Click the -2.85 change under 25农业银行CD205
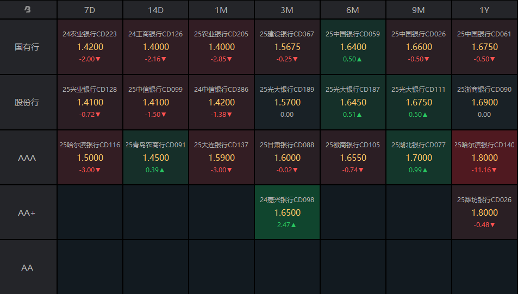The width and height of the screenshot is (518, 294). 222,59
